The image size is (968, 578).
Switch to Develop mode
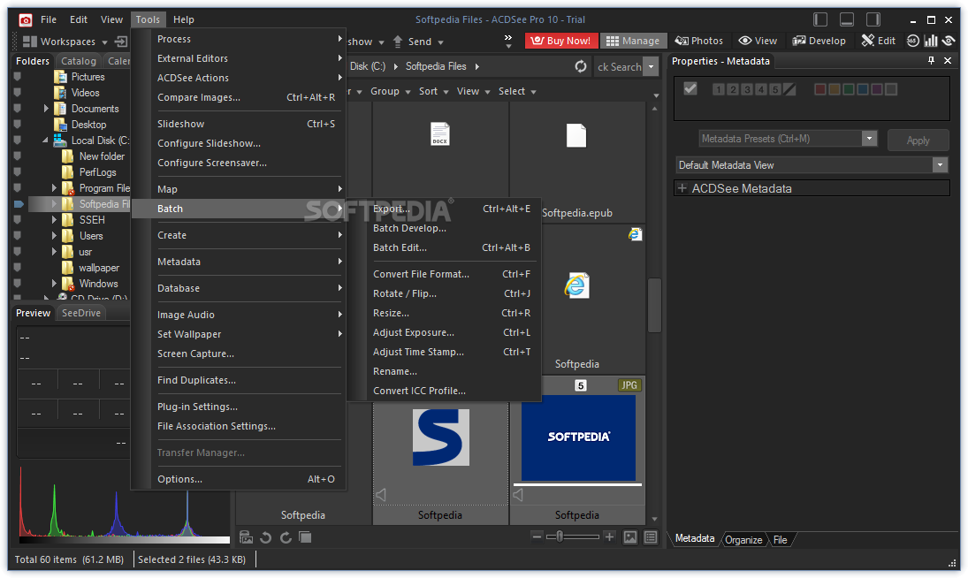pos(819,41)
